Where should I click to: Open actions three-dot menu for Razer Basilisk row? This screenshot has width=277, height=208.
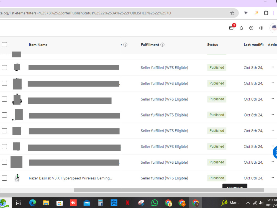click(x=272, y=177)
